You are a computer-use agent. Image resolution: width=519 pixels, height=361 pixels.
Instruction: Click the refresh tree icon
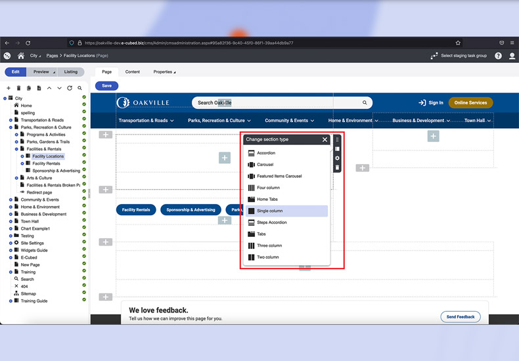70,88
